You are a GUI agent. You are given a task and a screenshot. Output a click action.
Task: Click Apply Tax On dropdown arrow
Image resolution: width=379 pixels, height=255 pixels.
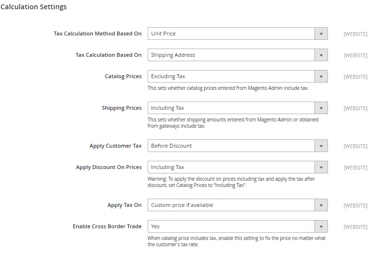coord(321,205)
